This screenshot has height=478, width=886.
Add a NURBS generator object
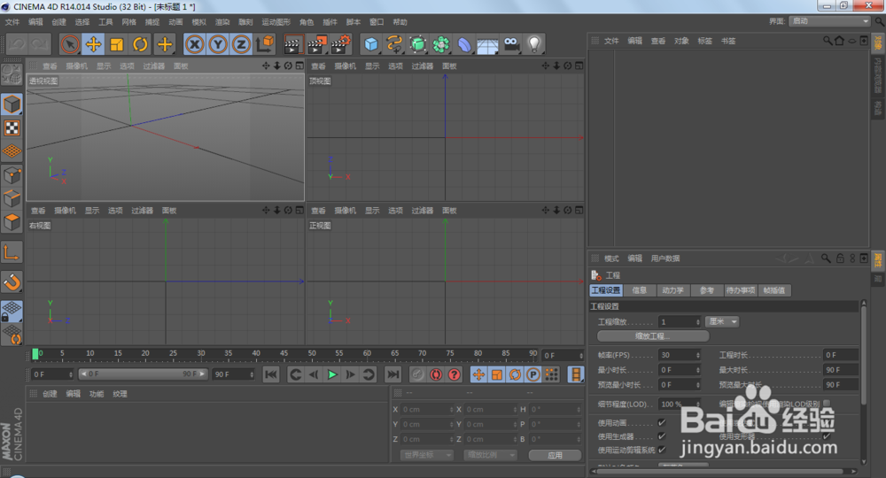pos(417,44)
